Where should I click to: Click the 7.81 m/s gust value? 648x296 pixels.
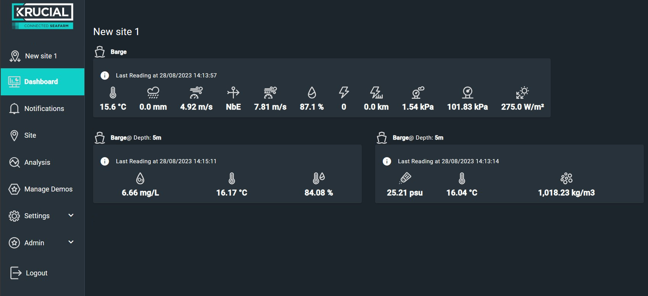pyautogui.click(x=270, y=107)
